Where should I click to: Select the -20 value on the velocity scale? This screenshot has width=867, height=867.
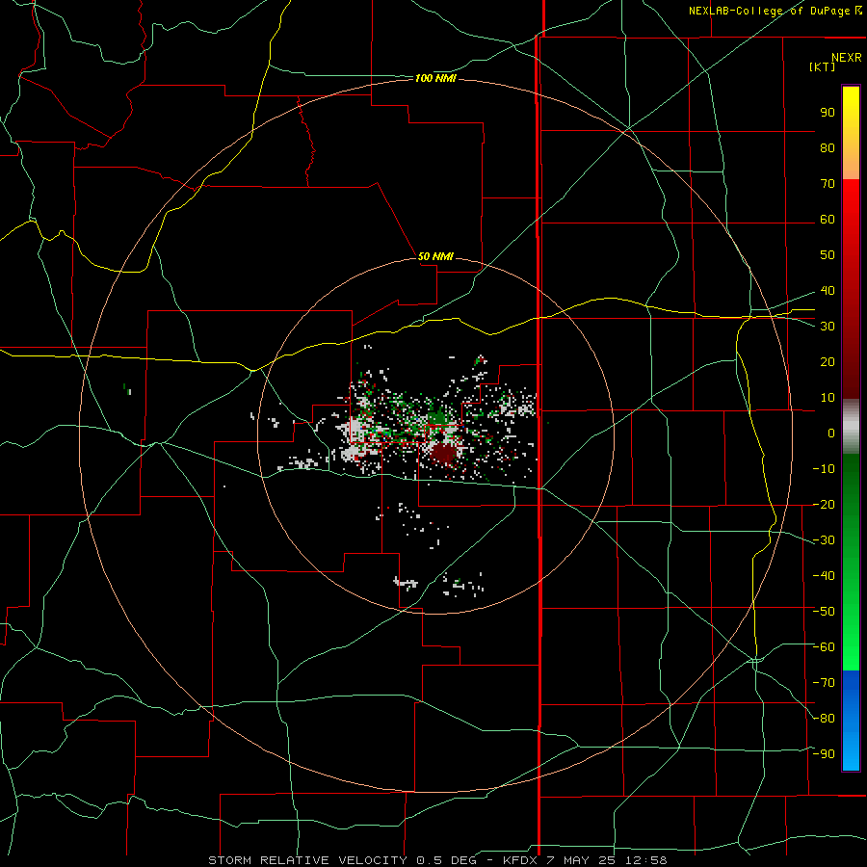click(x=824, y=504)
